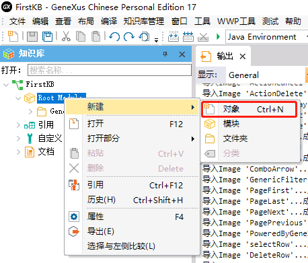Choose 导出(E) in the context menu
The height and width of the screenshot is (263, 308).
pos(132,231)
